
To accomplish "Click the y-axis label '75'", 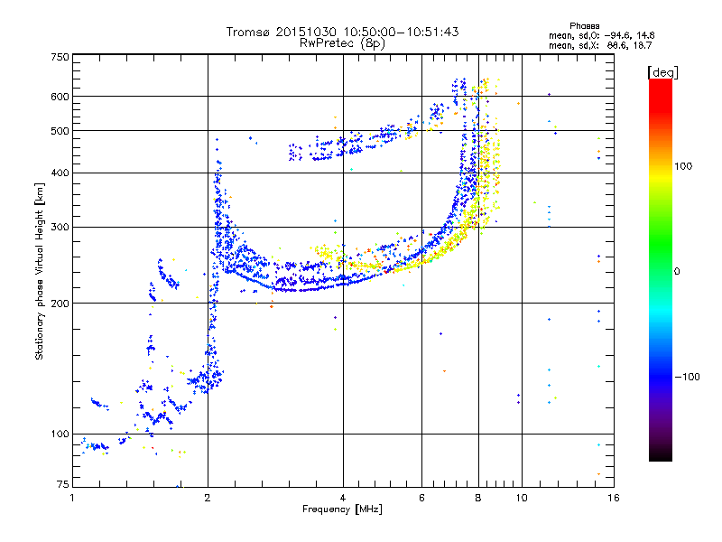I will (63, 484).
